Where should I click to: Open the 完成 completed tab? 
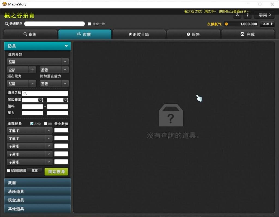coord(248,34)
